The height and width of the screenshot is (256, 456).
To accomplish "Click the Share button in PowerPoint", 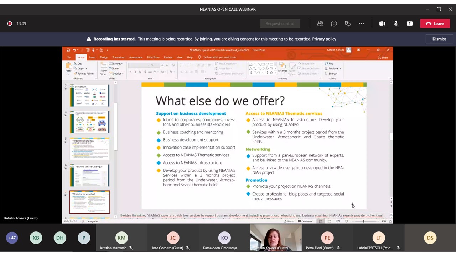I will (x=383, y=57).
